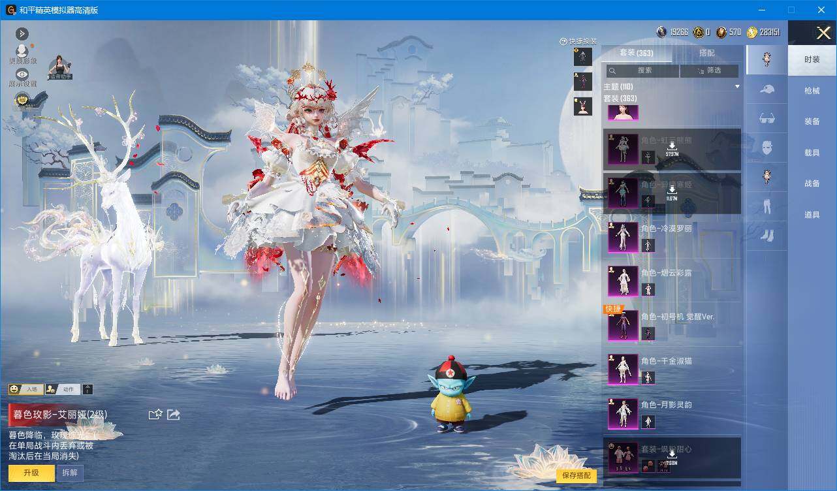Download the 角色-虹云丽丽 outfit
This screenshot has width=837, height=491.
pos(672,149)
